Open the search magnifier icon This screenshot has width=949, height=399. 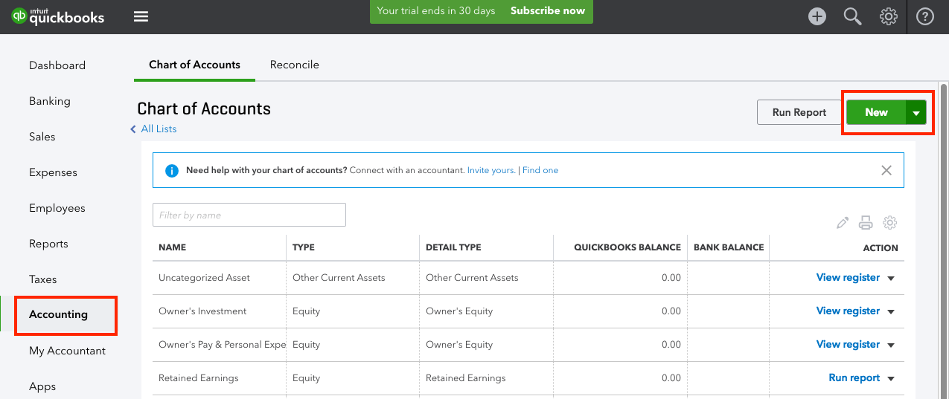pyautogui.click(x=852, y=16)
